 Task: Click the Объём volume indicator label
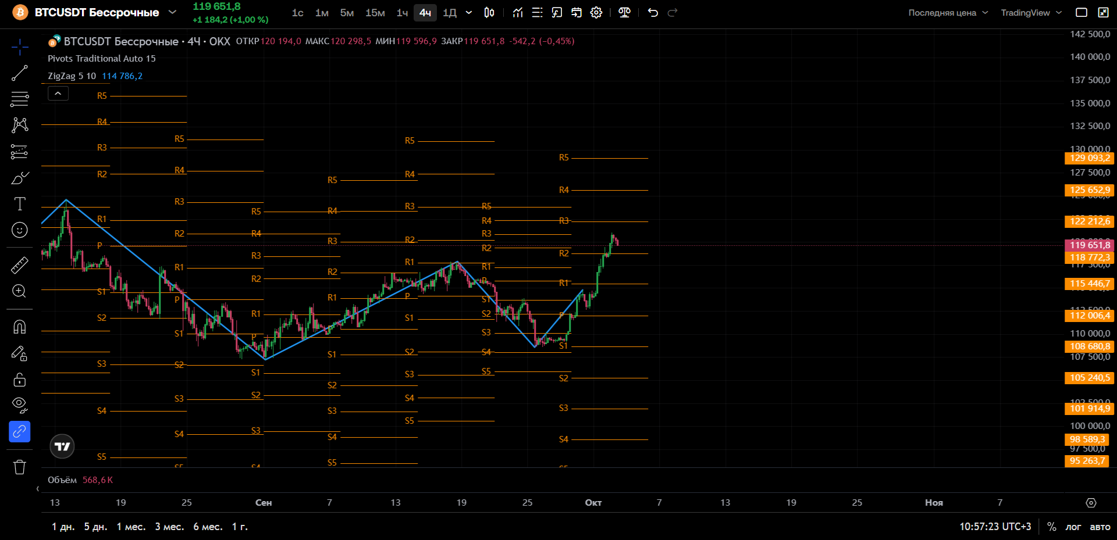click(x=62, y=480)
